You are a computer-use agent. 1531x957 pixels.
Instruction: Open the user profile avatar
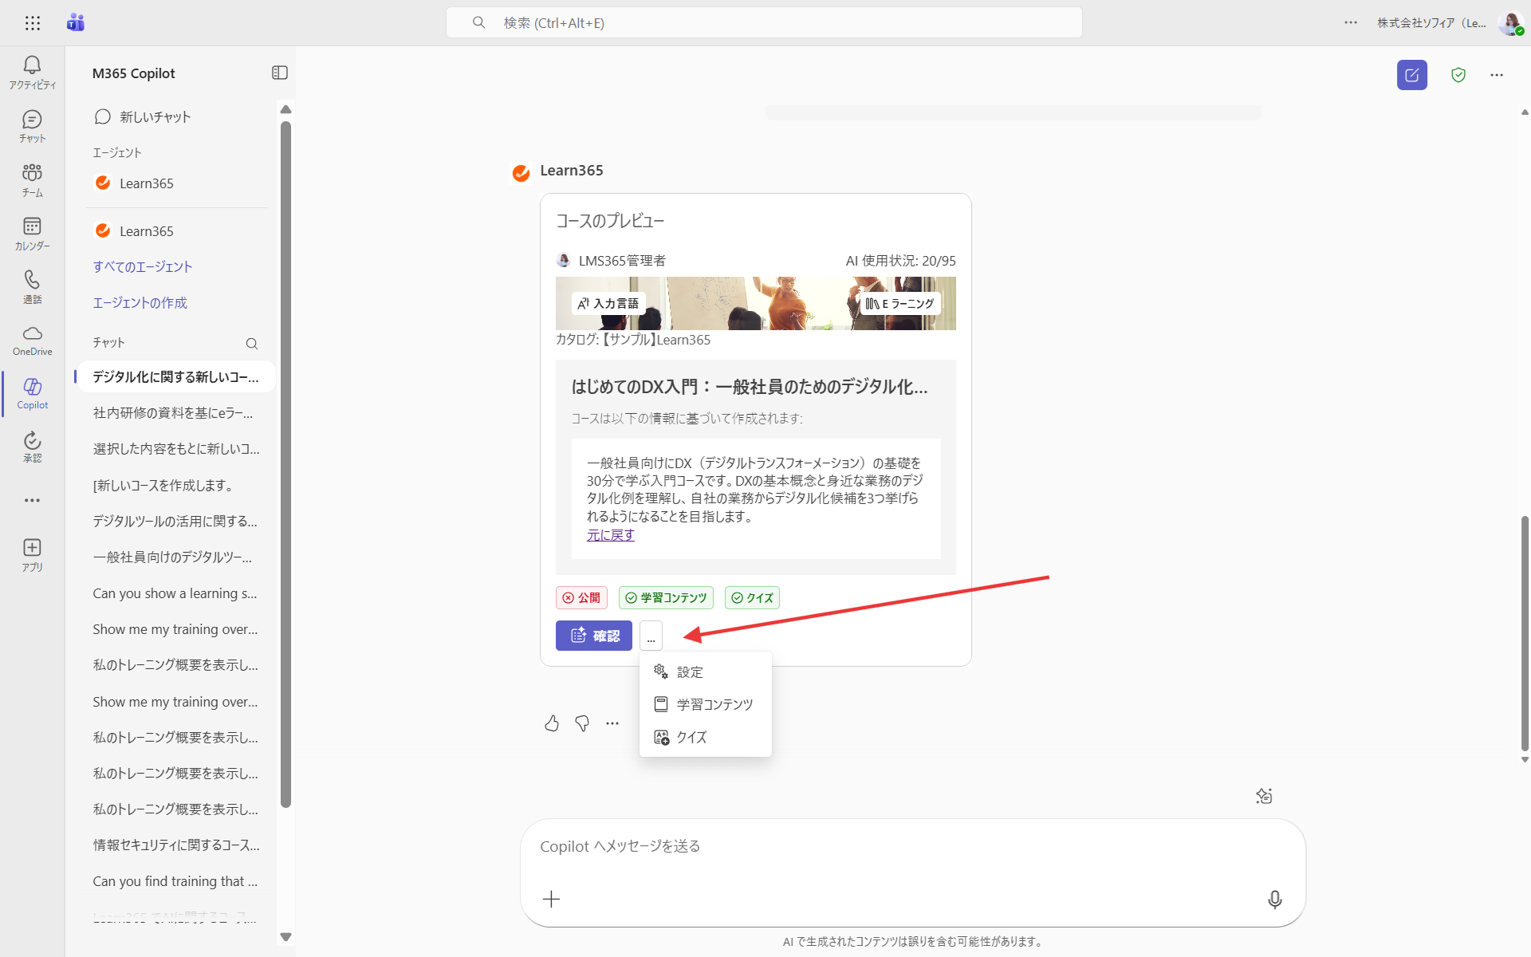pos(1510,23)
